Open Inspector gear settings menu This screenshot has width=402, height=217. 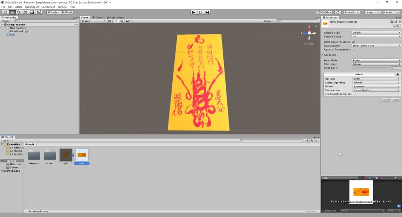[x=400, y=22]
